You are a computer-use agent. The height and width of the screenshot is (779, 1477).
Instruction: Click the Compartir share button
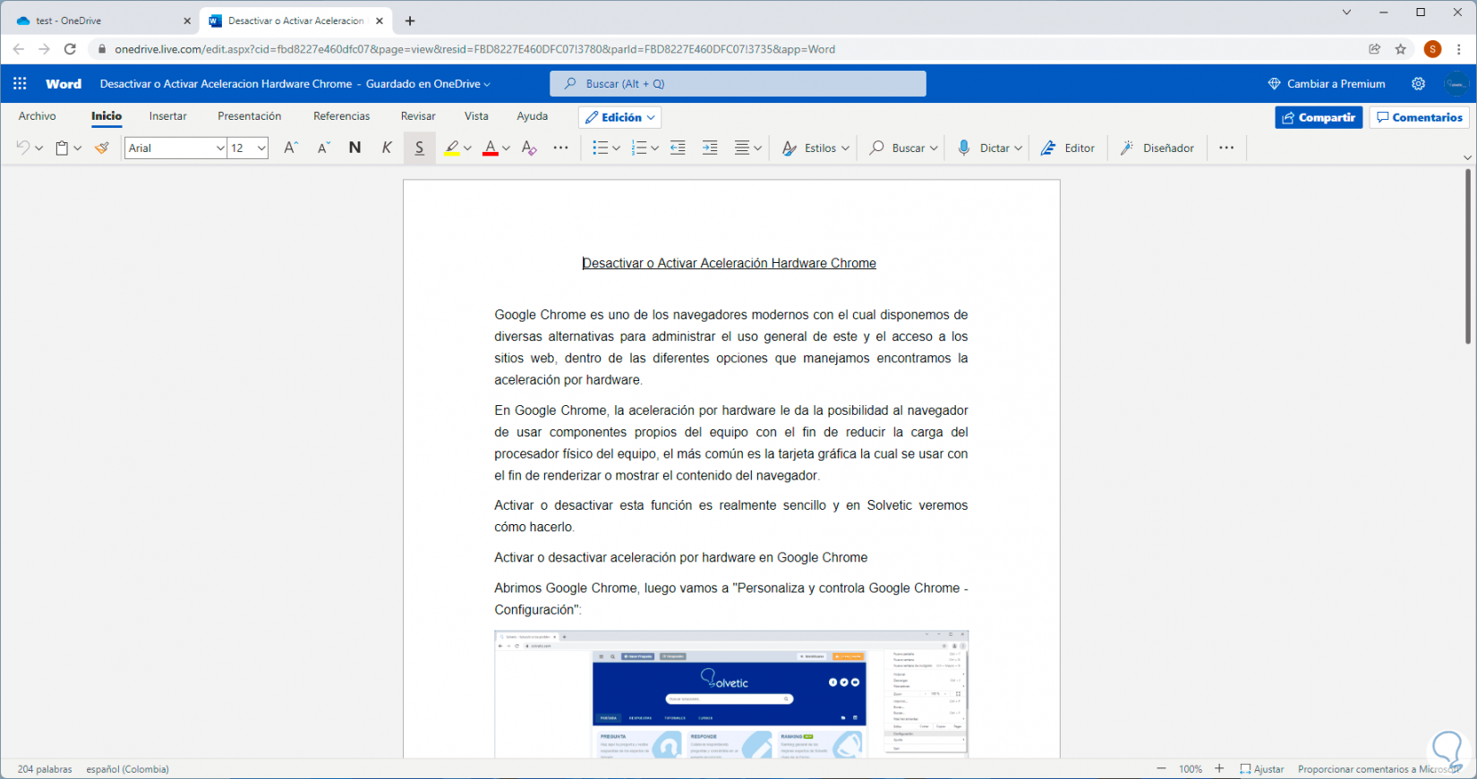pos(1319,117)
